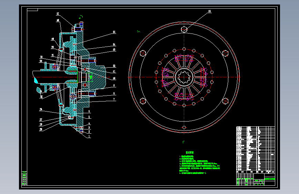The image size is (299, 194).
Task: Select part callout number 9
Action: pos(114,86)
